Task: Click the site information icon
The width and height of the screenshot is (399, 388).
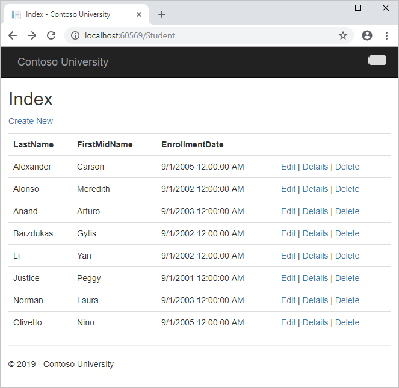Action: pos(75,35)
